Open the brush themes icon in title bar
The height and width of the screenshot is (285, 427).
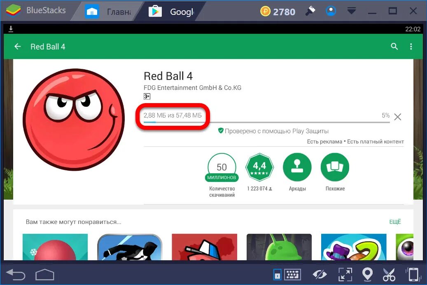(x=310, y=11)
